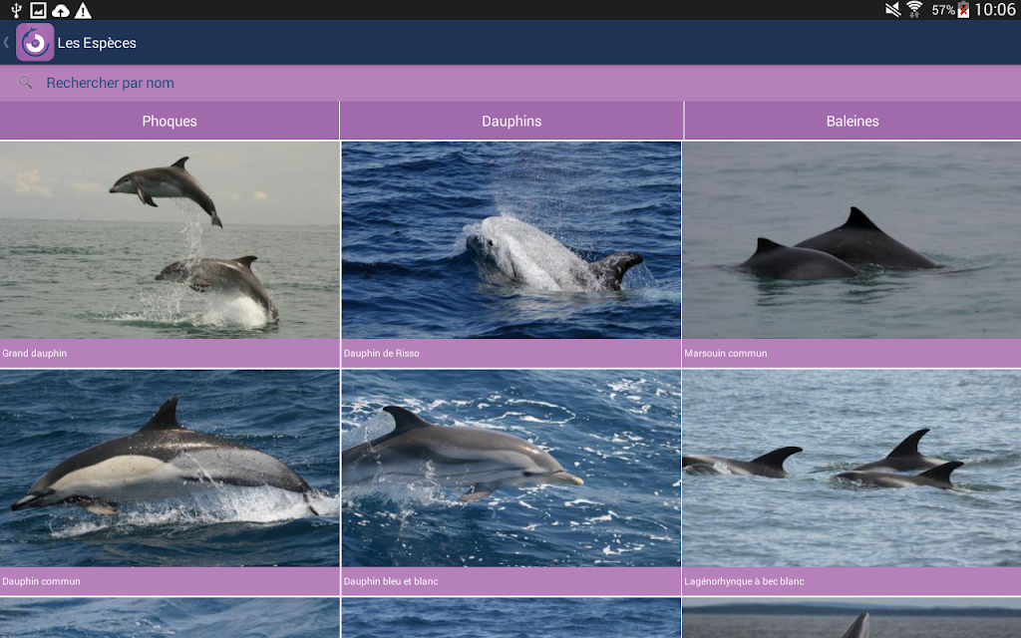The height and width of the screenshot is (638, 1021).
Task: Tap the Wi-Fi status icon
Action: [914, 10]
